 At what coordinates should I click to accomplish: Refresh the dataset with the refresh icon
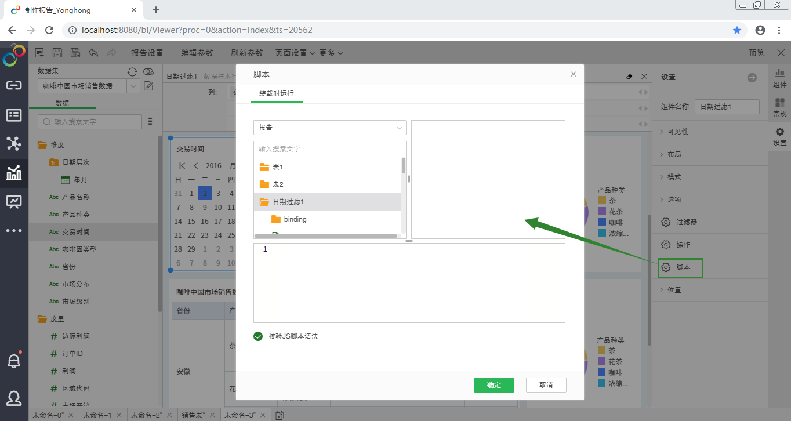pyautogui.click(x=132, y=71)
